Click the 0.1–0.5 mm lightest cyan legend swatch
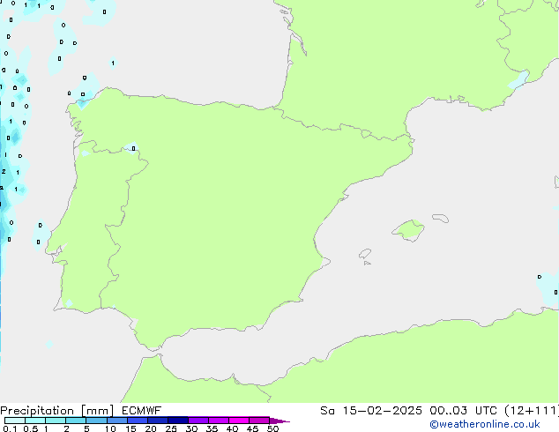Viewport: 559px width, 432px height. point(15,421)
